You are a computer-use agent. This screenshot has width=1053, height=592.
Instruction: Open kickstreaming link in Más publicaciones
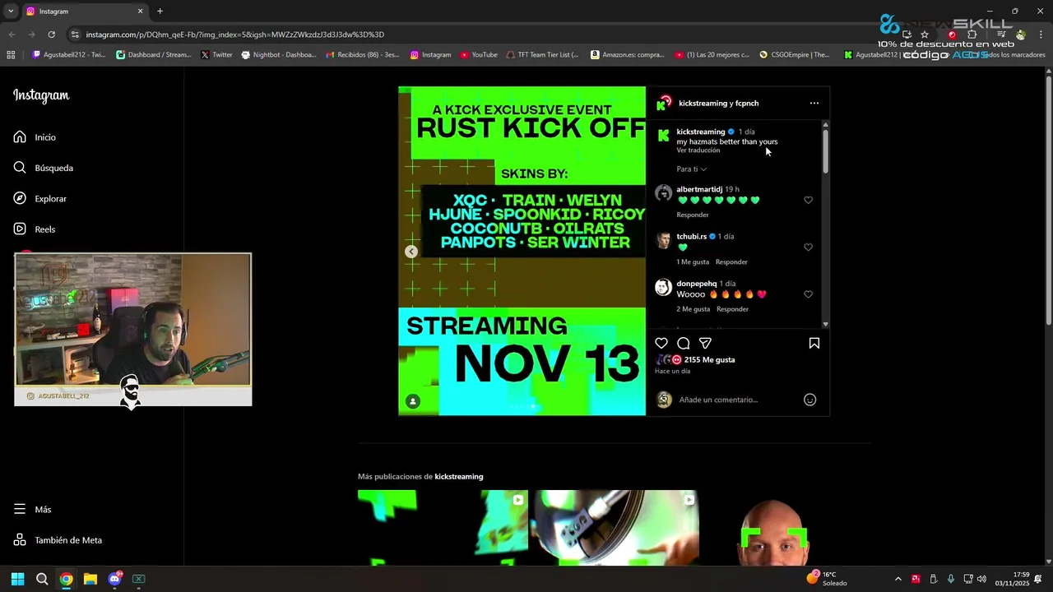458,476
